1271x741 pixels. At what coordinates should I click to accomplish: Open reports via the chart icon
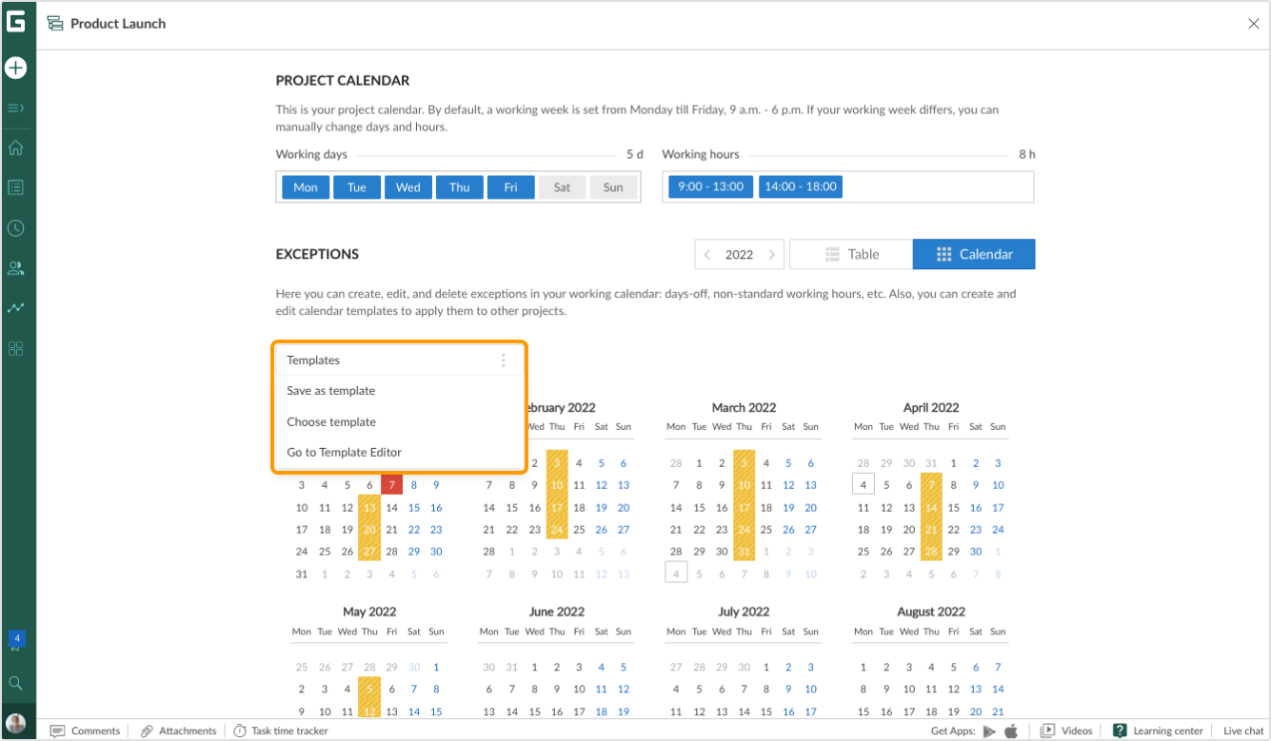pyautogui.click(x=16, y=307)
